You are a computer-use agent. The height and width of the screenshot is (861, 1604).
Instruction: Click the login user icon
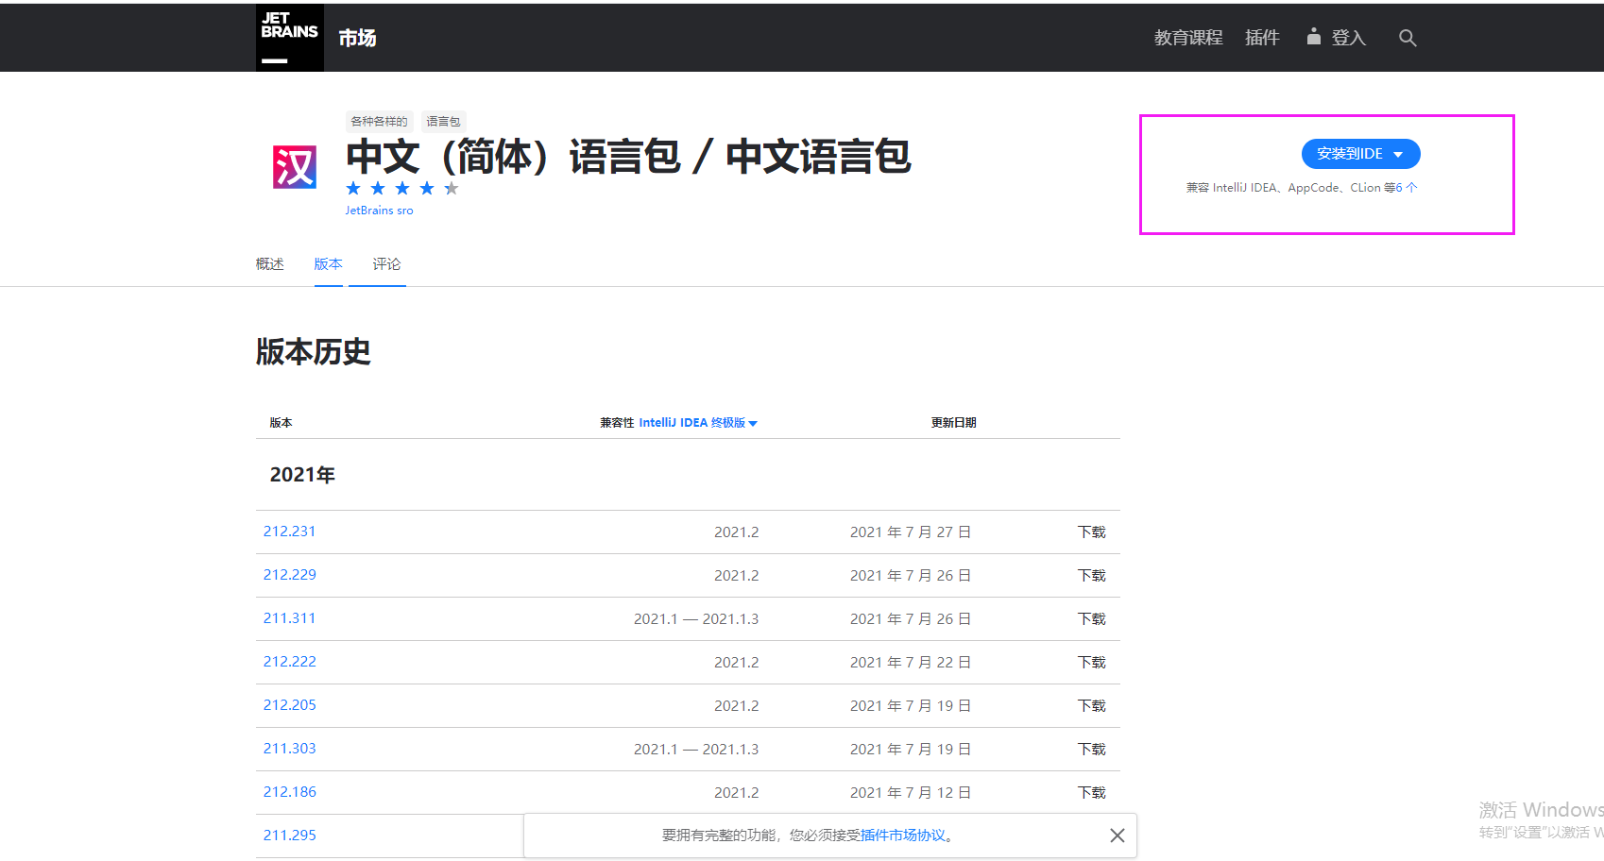tap(1313, 37)
